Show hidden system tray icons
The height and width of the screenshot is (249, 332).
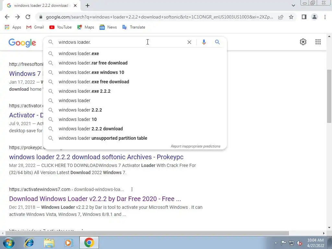[276, 243]
